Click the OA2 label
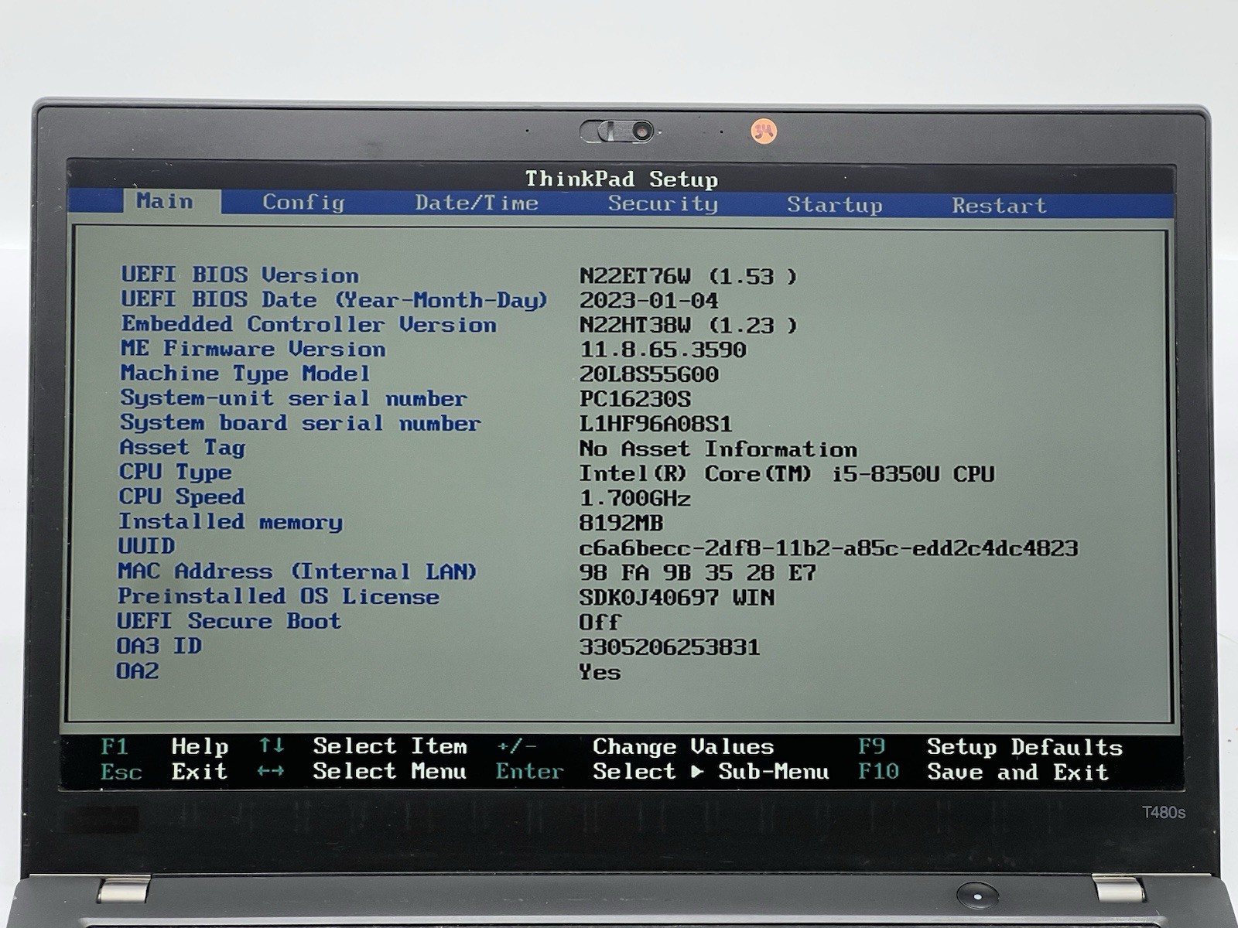This screenshot has width=1238, height=928. 138,670
